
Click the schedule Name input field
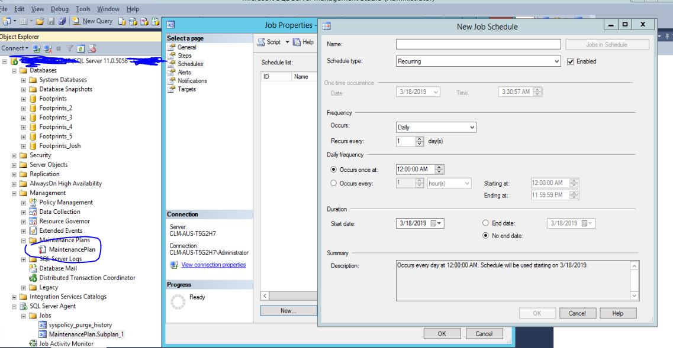pos(478,44)
